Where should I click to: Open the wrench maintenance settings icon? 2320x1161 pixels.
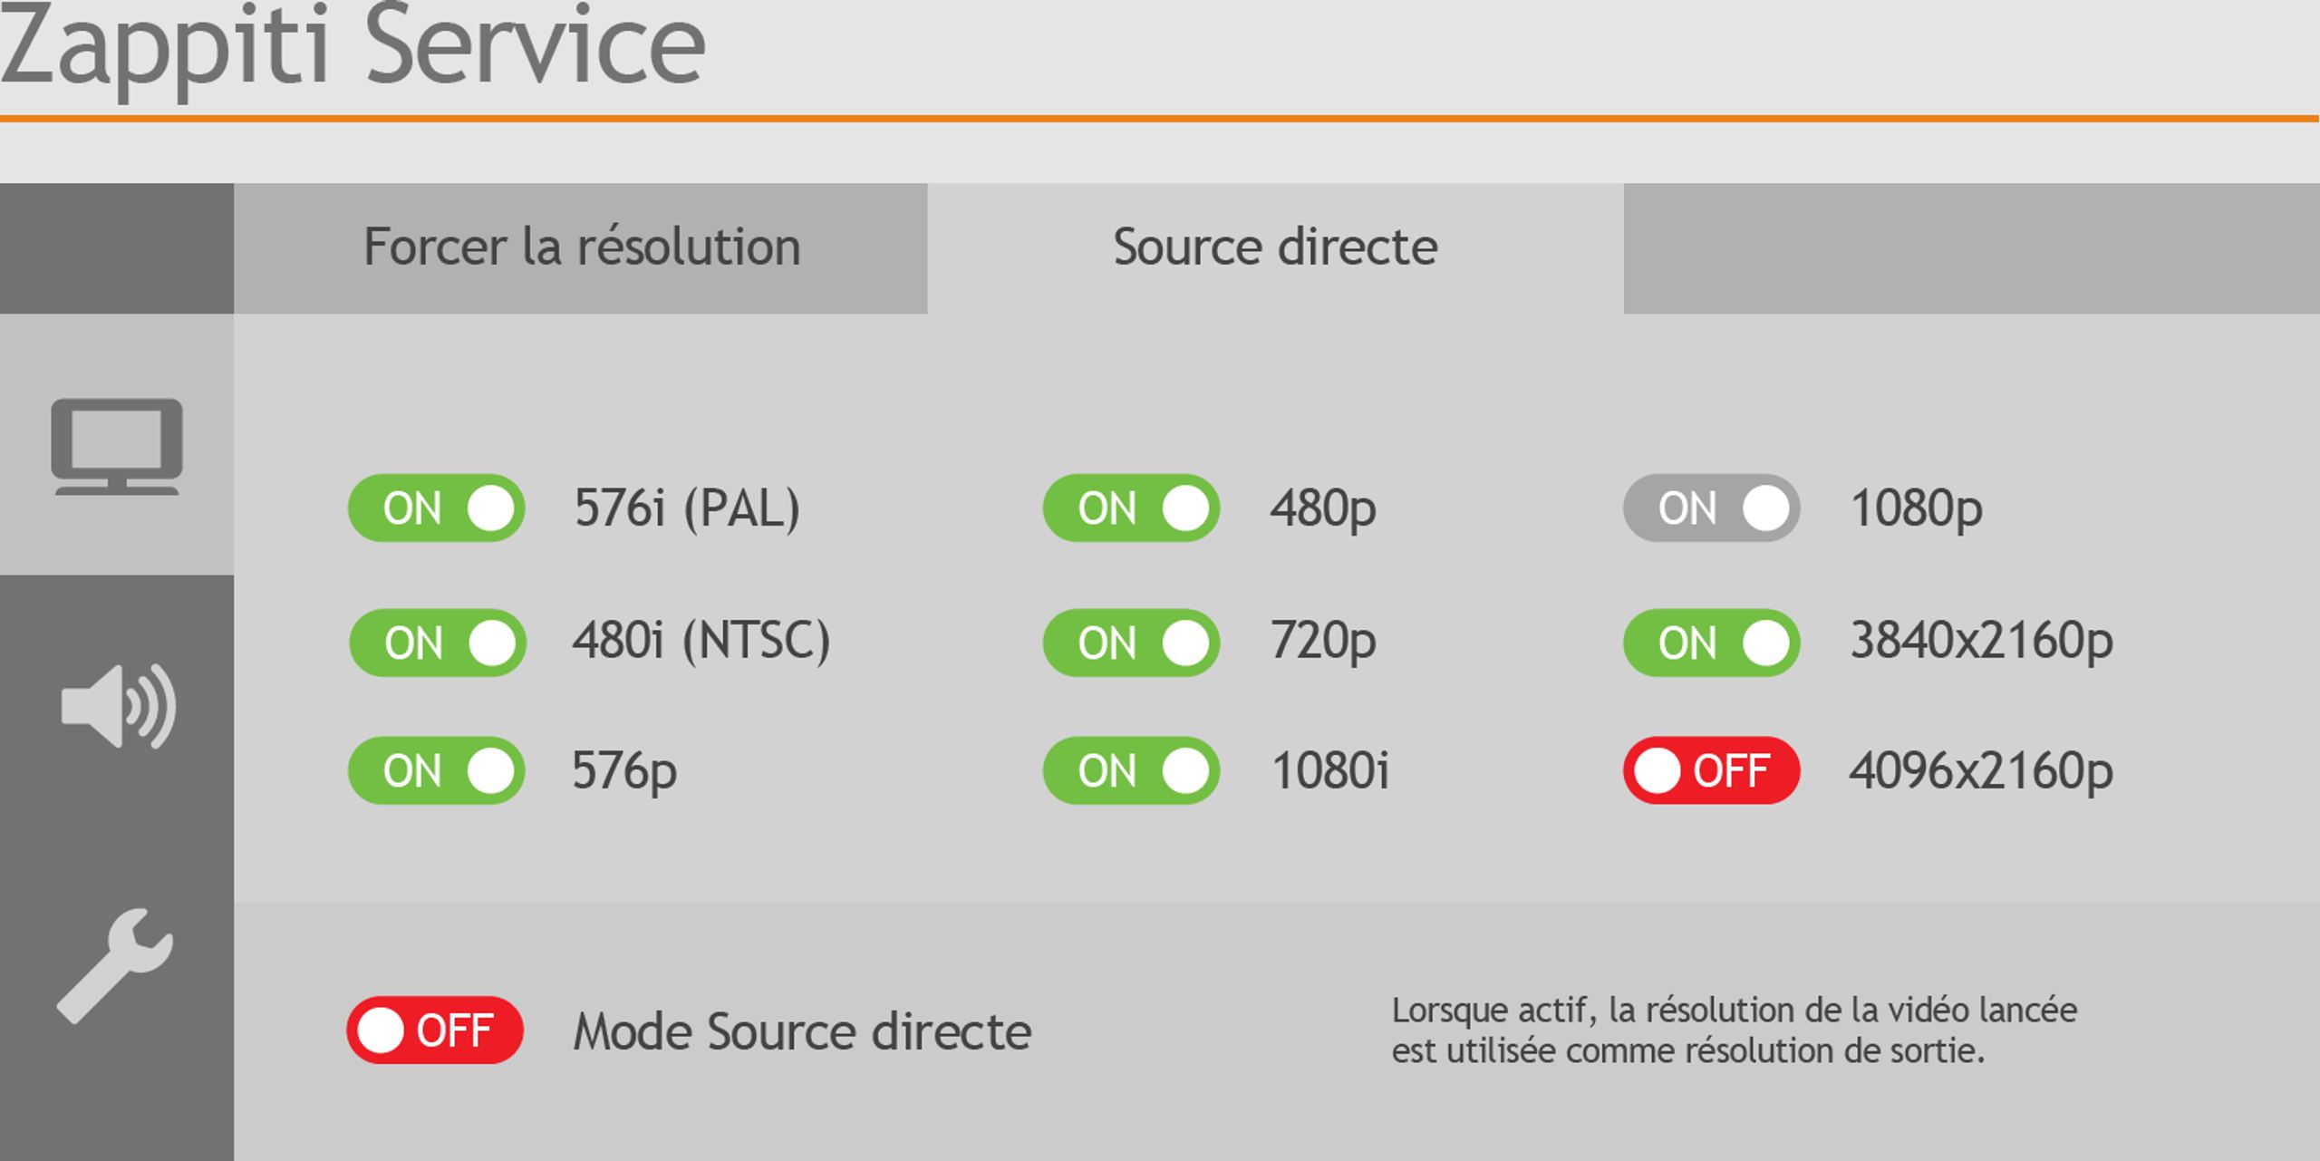pos(115,966)
